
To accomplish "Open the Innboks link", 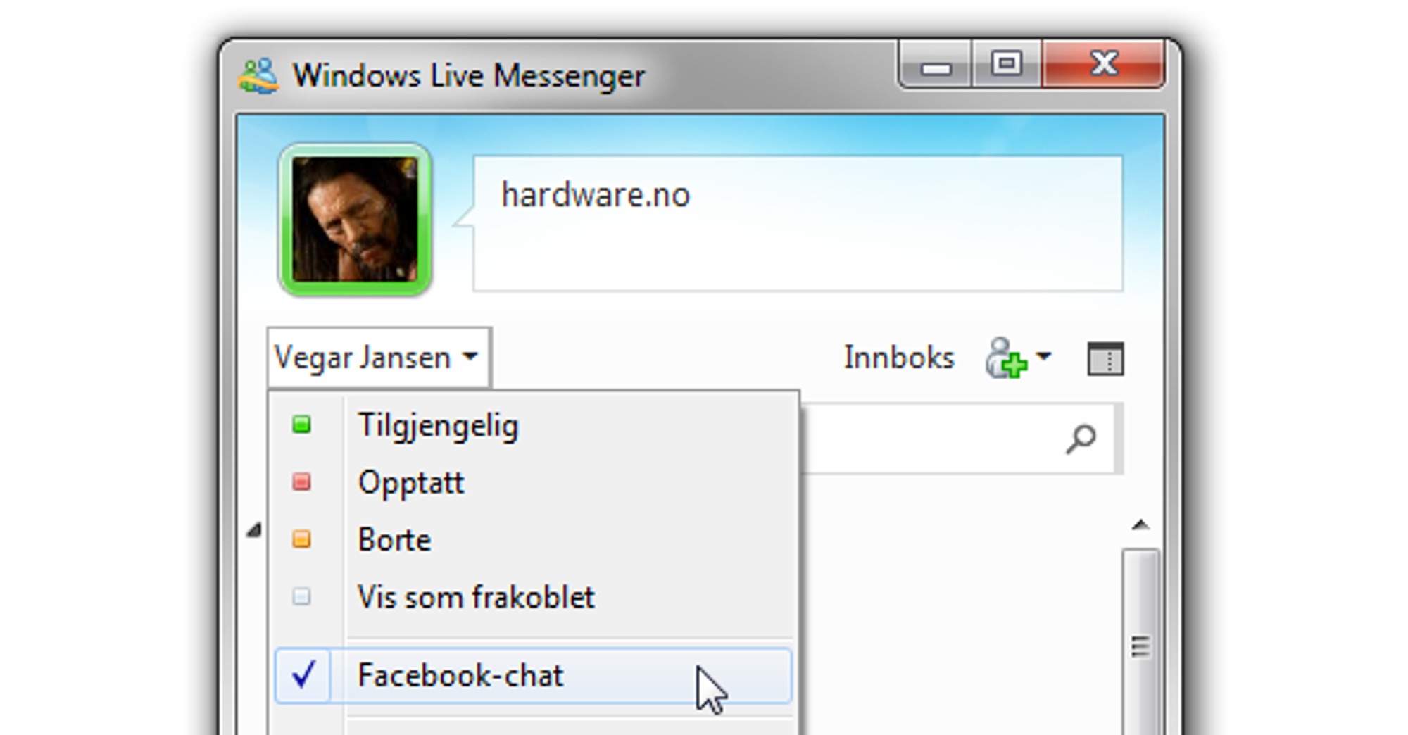I will (899, 358).
